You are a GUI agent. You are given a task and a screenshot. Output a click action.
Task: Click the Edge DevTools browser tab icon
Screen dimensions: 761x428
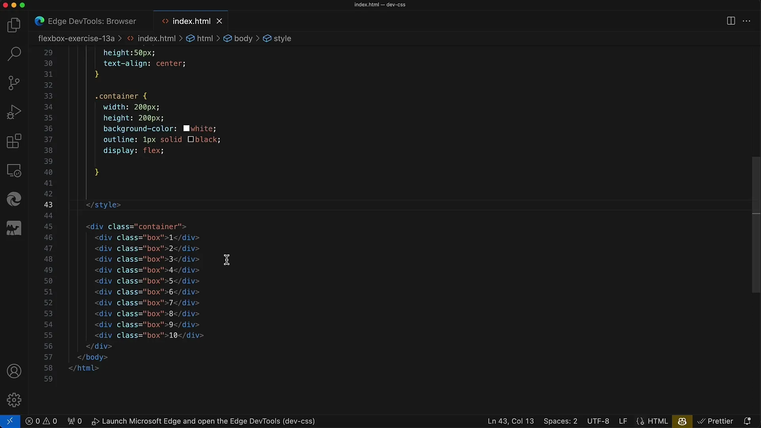40,21
